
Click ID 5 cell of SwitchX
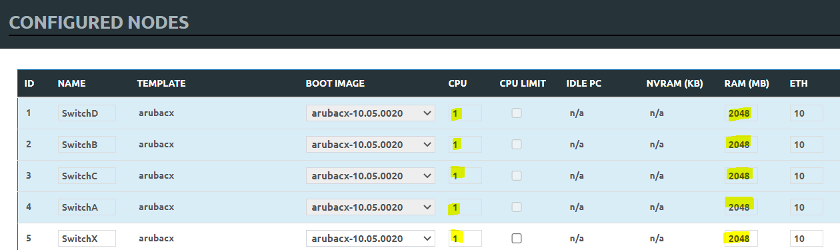tap(28, 239)
